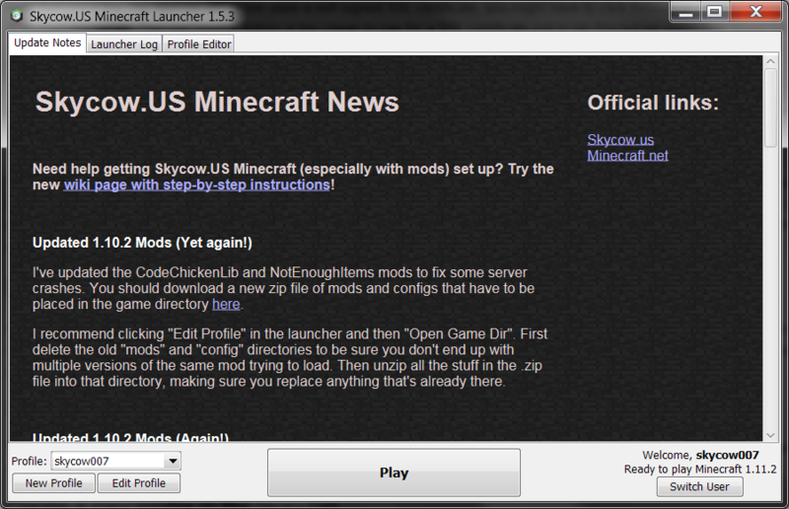Close the Skycow.US Minecraft Launcher window
Image resolution: width=789 pixels, height=509 pixels.
coord(755,12)
